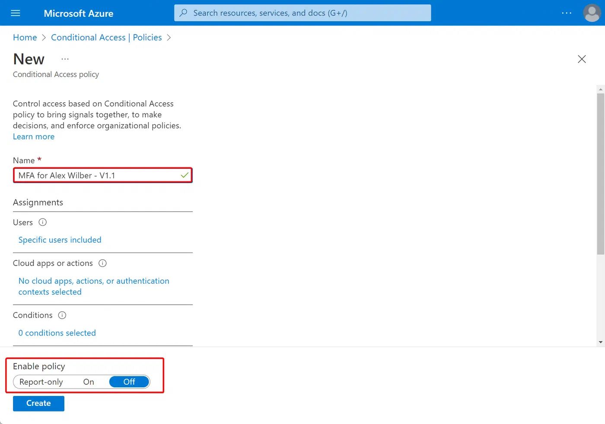
Task: Click the Assignments heading
Action: 38,203
